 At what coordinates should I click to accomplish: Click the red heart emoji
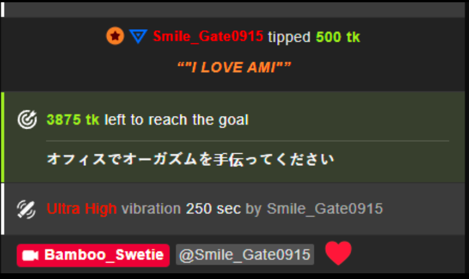(x=338, y=253)
